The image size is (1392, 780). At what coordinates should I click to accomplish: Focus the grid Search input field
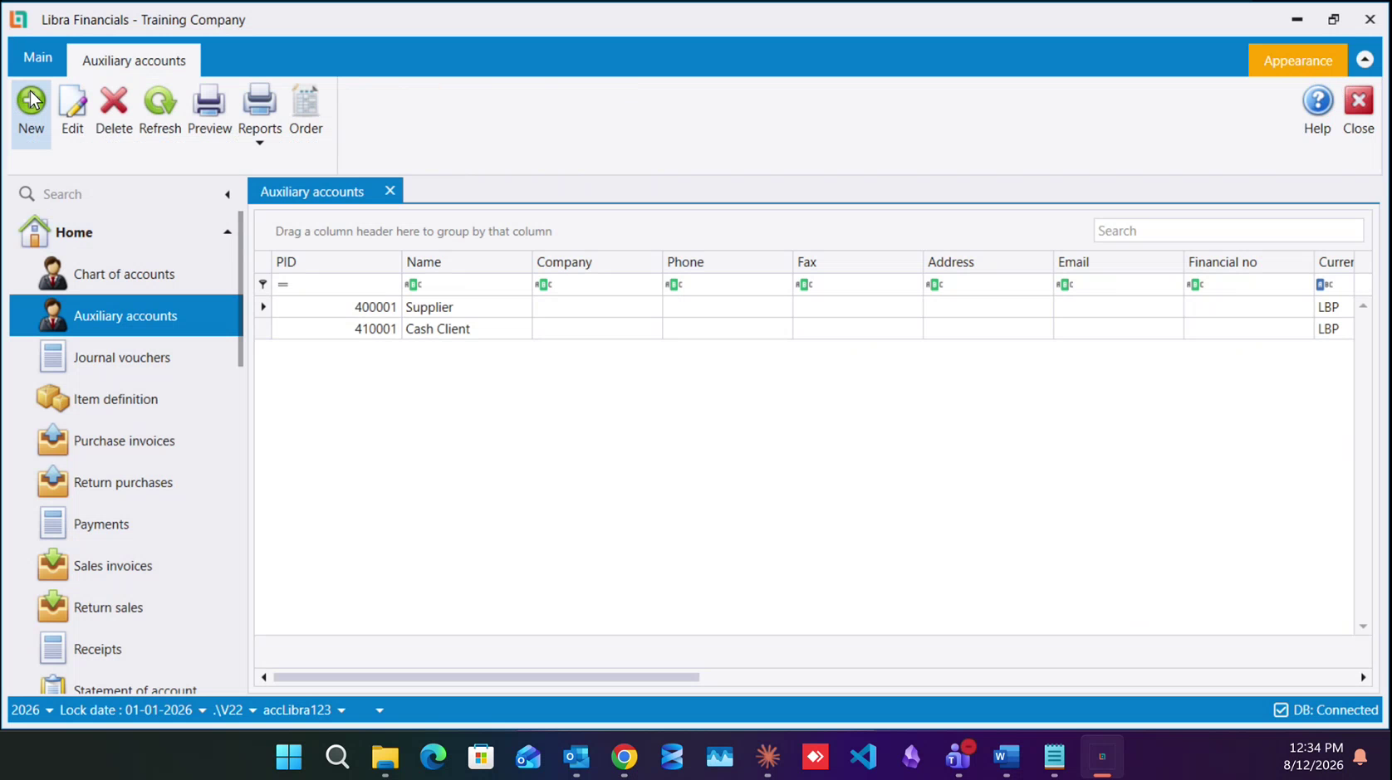(1228, 231)
